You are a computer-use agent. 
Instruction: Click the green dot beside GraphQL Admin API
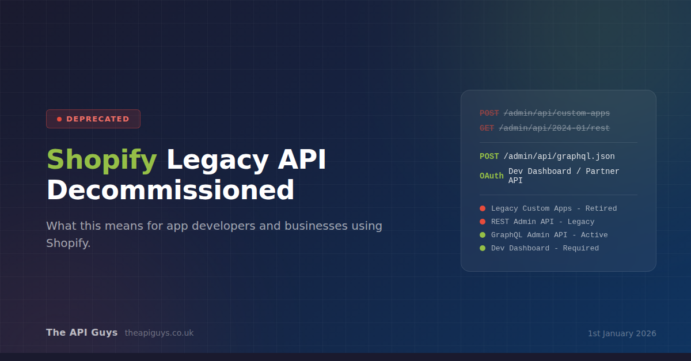point(483,235)
